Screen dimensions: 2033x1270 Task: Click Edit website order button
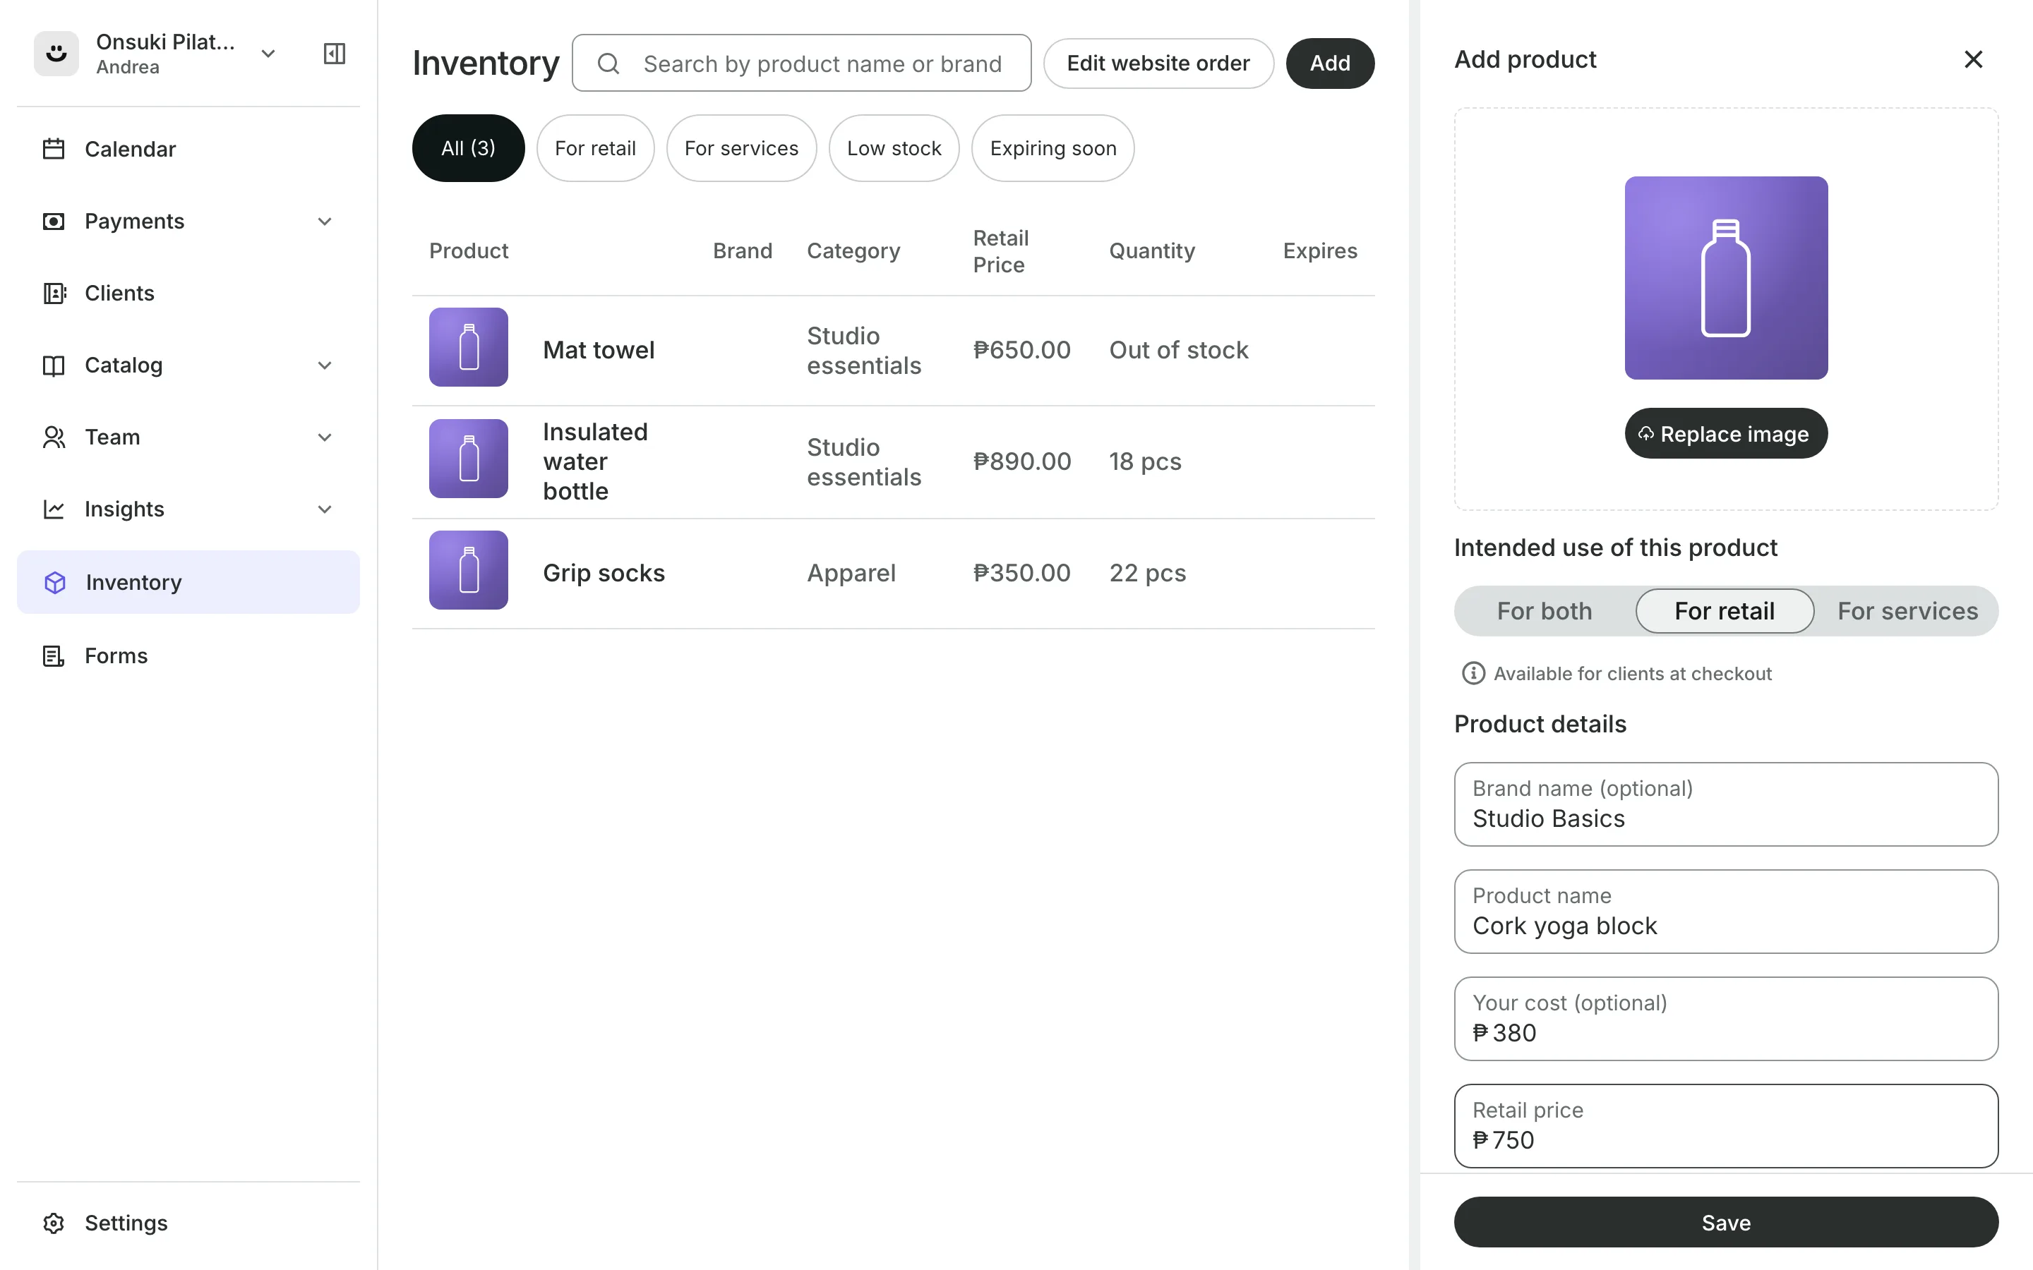[1158, 63]
